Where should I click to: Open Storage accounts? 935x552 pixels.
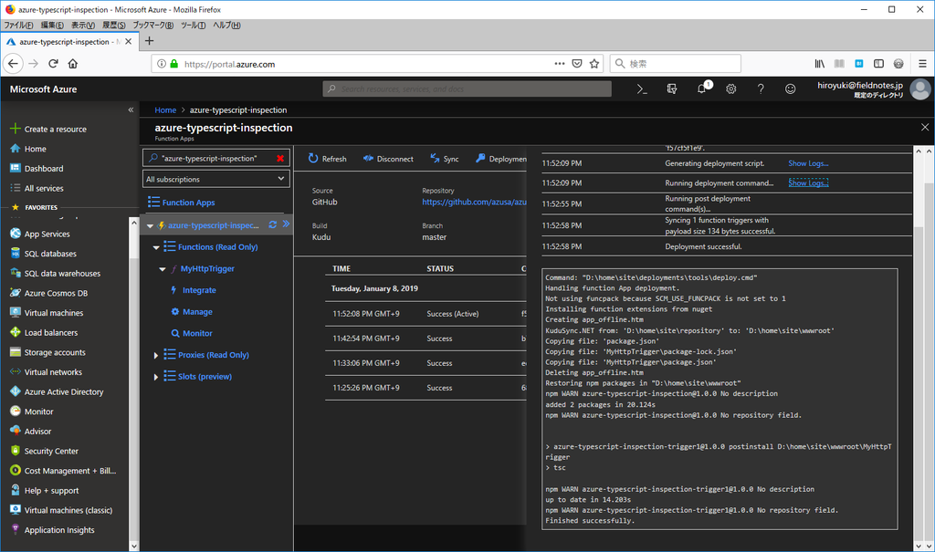pos(47,351)
